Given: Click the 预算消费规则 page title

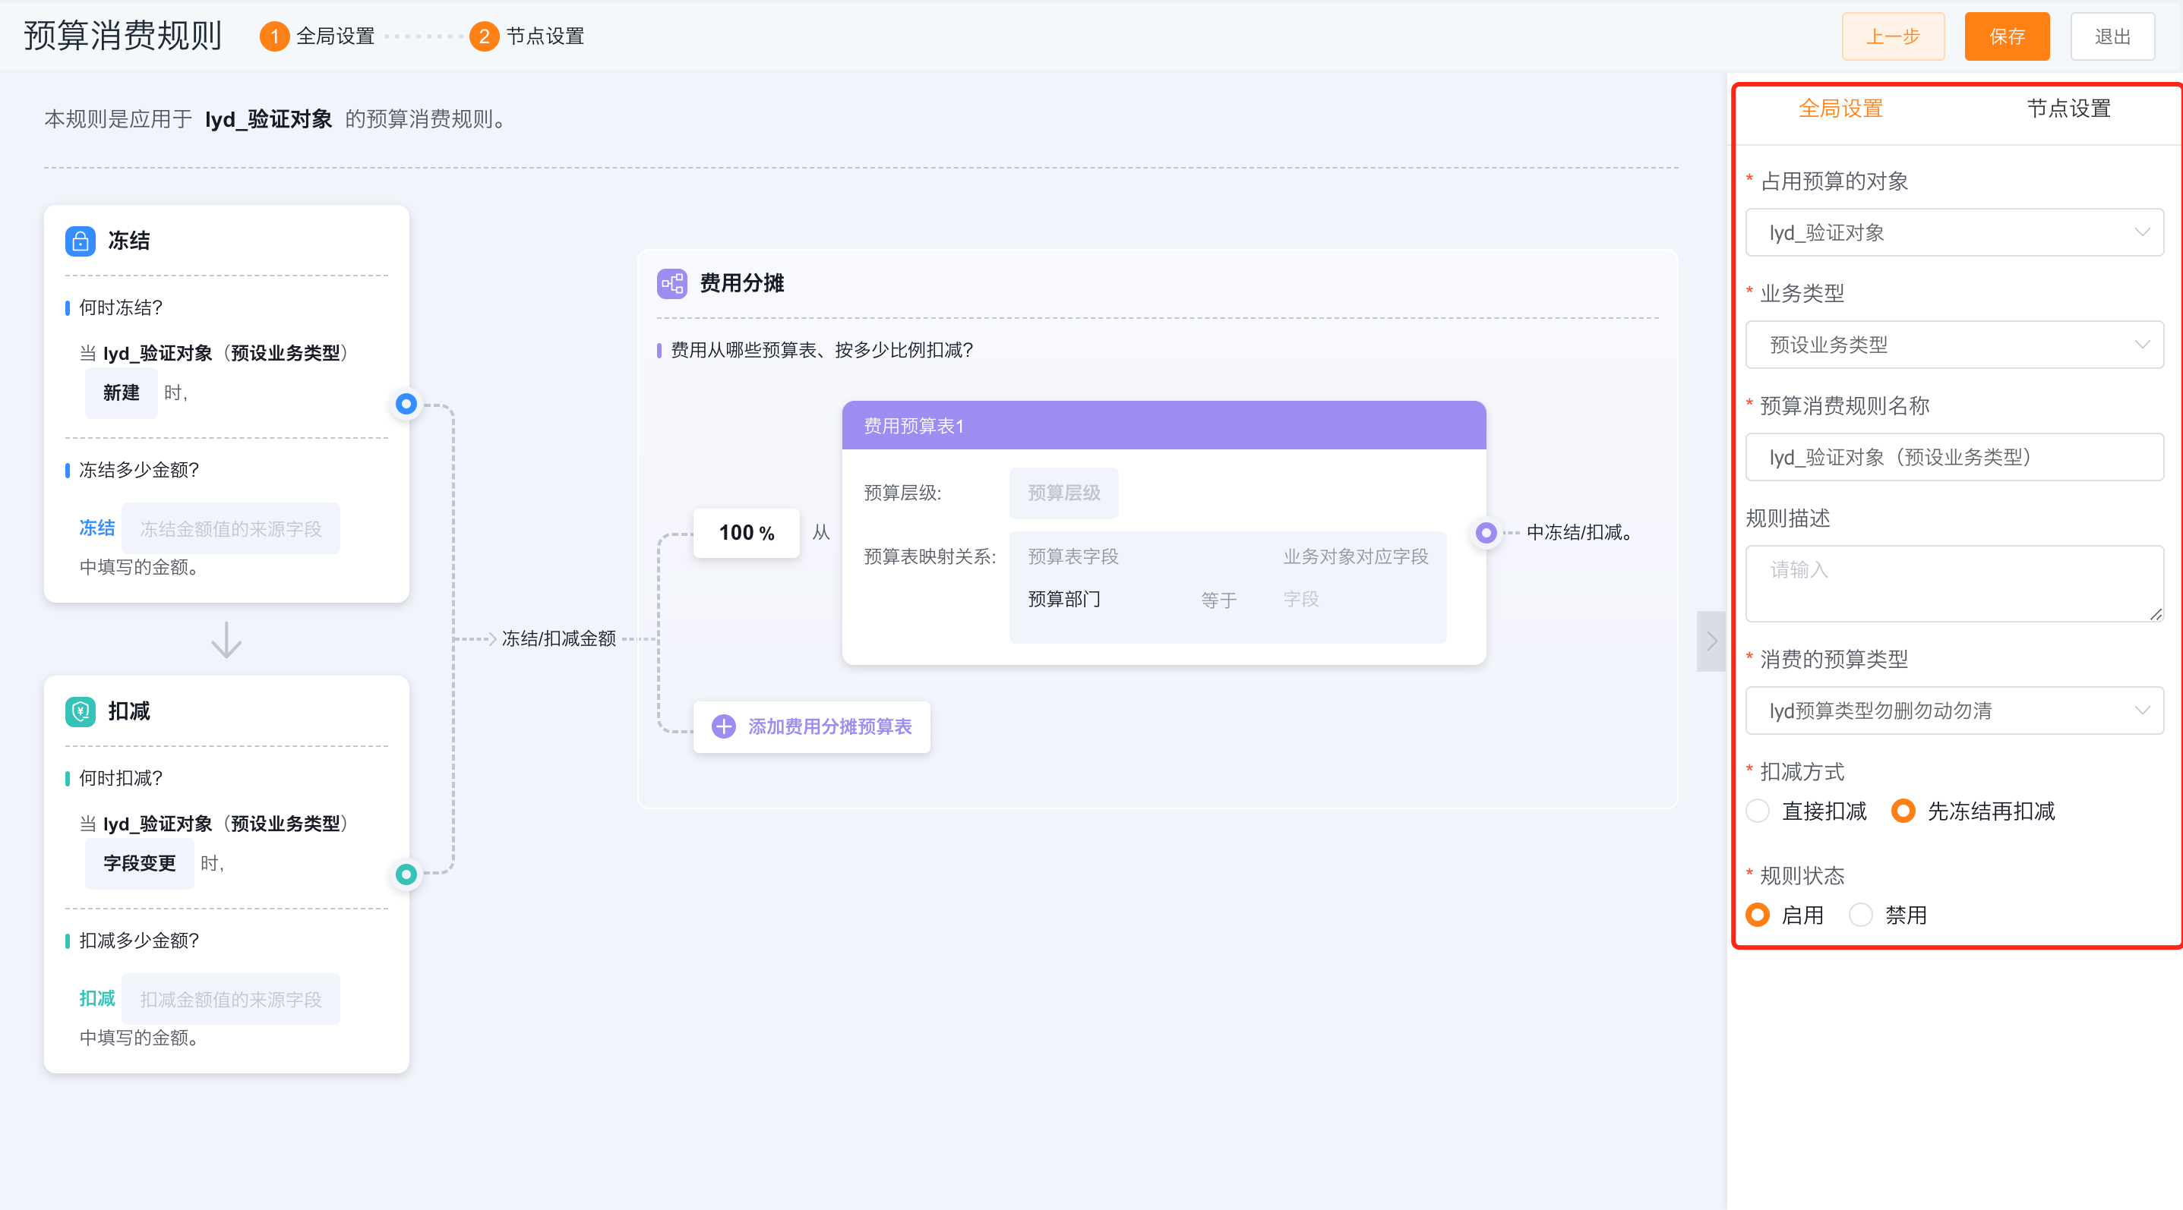Looking at the screenshot, I should tap(123, 36).
